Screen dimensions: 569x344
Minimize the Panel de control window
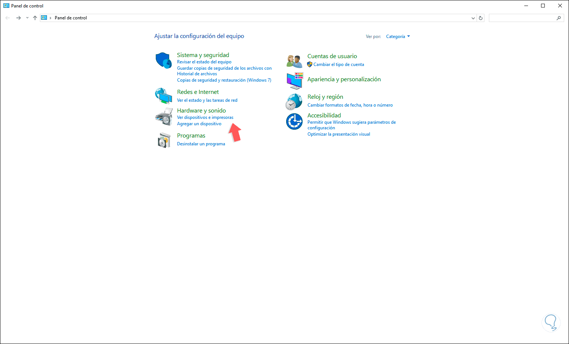[x=526, y=6]
